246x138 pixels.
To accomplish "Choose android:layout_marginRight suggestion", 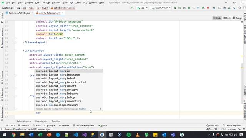I will pos(69,90).
